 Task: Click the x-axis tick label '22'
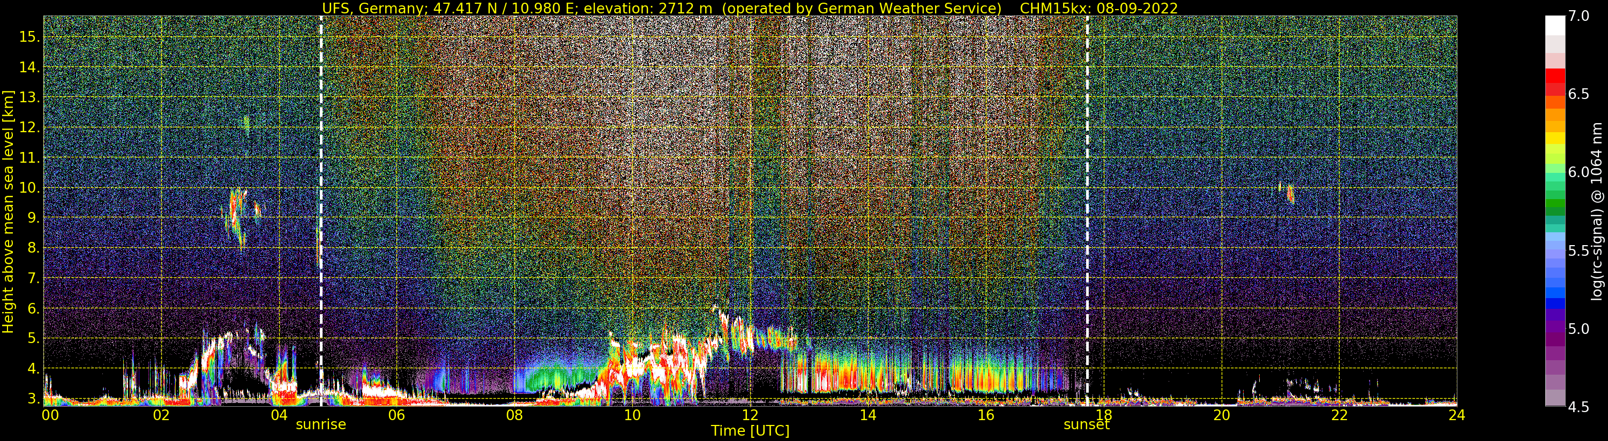tap(1339, 415)
